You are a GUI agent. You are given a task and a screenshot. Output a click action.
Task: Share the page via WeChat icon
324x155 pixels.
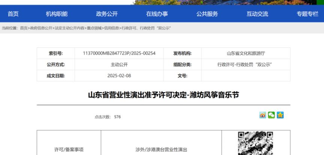point(271,115)
